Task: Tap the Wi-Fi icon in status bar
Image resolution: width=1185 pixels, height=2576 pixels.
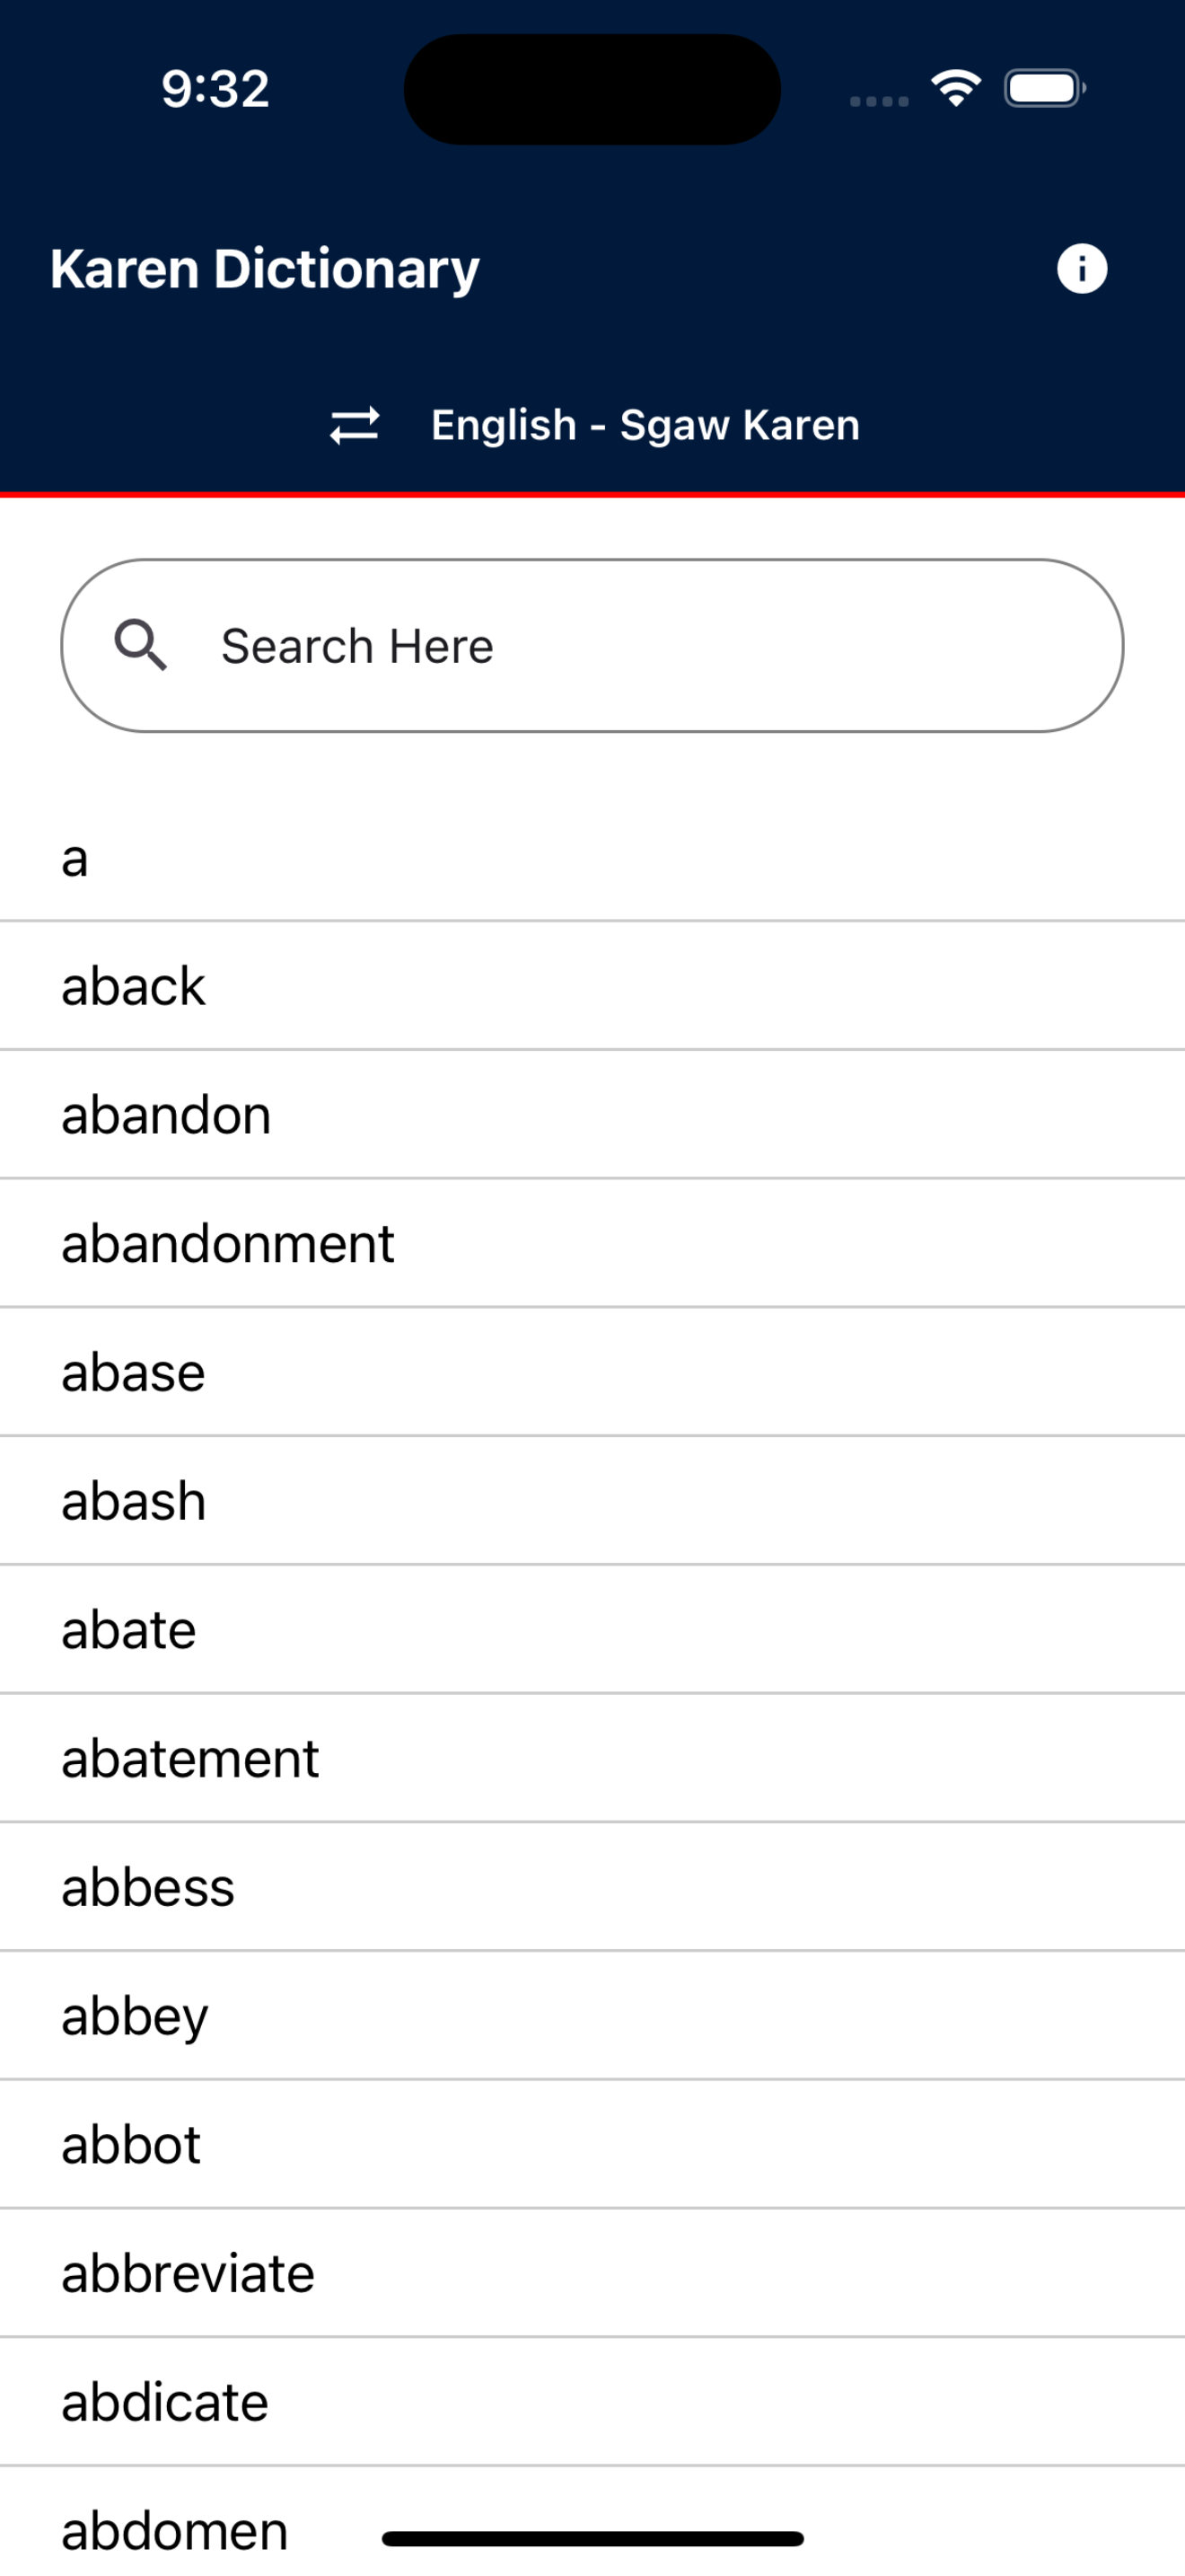Action: coord(955,87)
